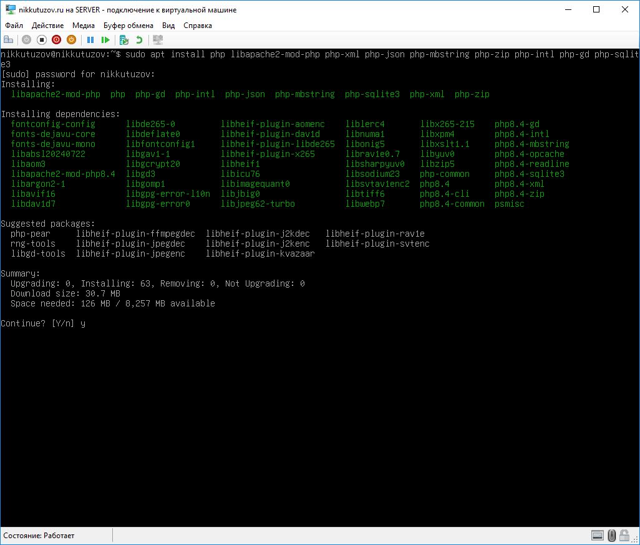This screenshot has width=640, height=545.
Task: Revert the VM with the green arrow icon
Action: (x=139, y=40)
